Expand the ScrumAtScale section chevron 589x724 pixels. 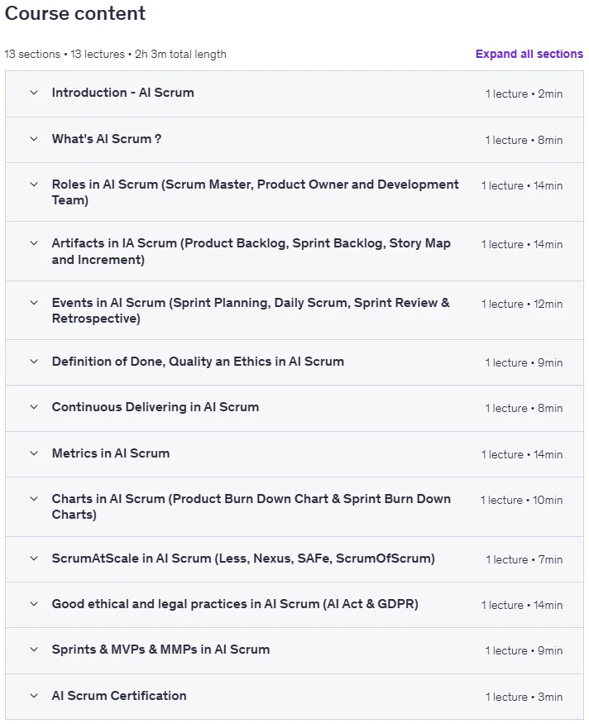(34, 559)
